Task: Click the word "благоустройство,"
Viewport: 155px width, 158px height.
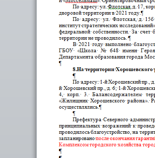Action: [x=111, y=132]
